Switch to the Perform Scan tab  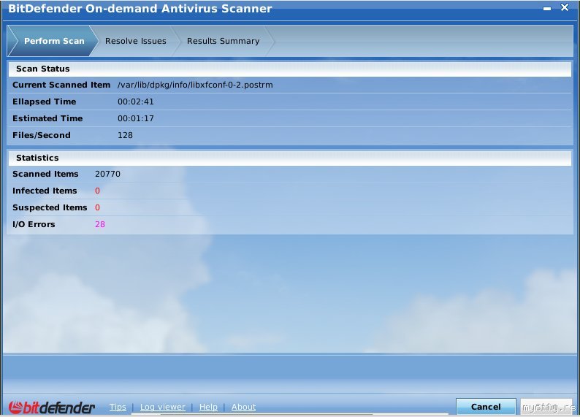click(x=54, y=41)
